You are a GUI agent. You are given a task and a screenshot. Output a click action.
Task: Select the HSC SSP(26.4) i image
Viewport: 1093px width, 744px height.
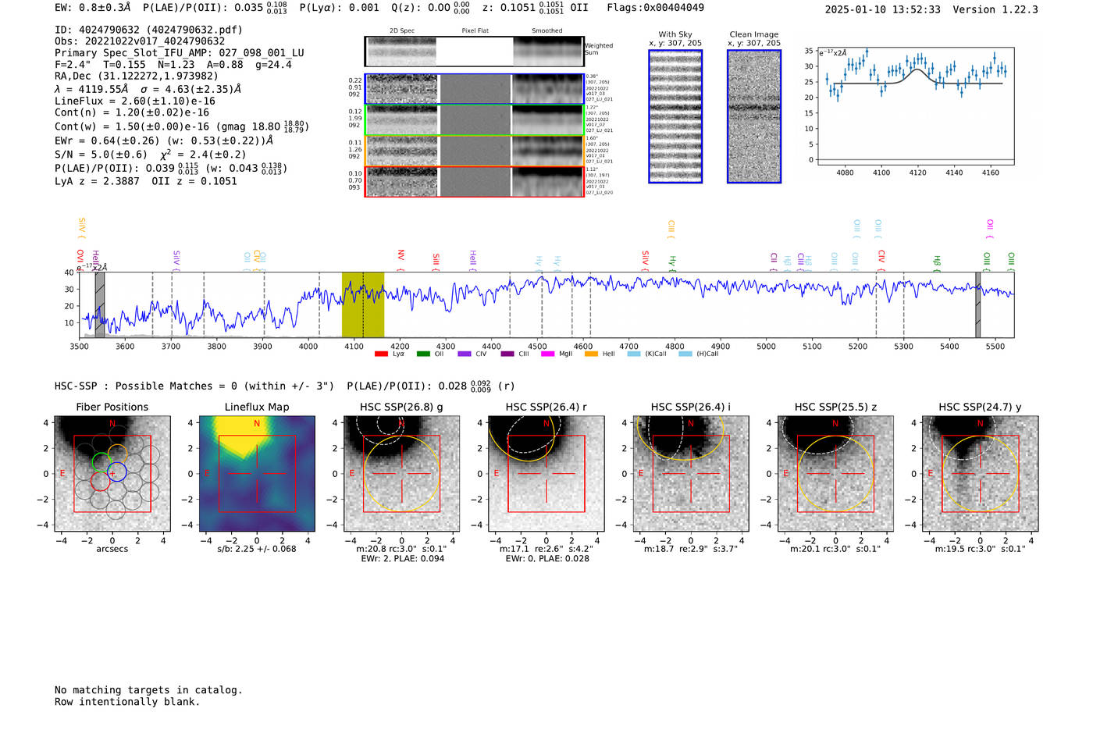pos(691,474)
